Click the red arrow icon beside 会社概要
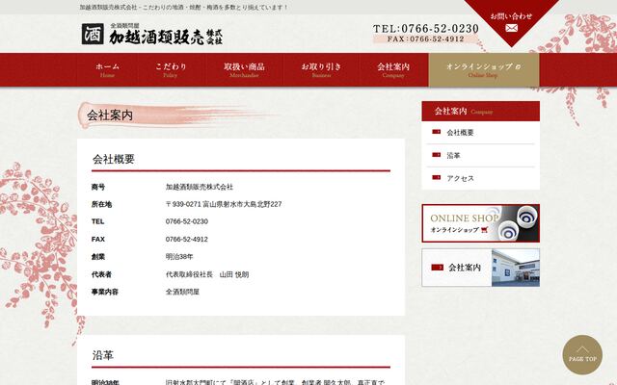617x385 pixels. tap(436, 132)
